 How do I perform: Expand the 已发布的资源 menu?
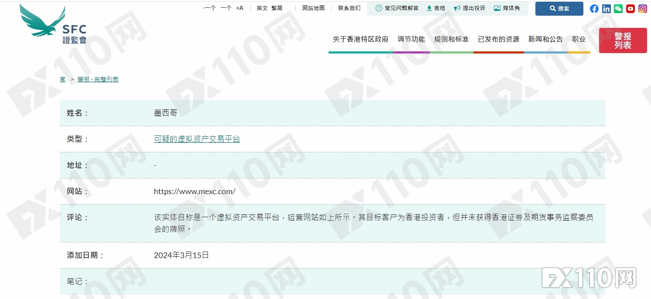498,39
